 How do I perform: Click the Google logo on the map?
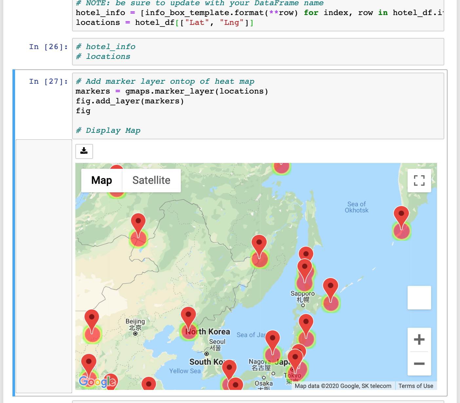tap(97, 381)
